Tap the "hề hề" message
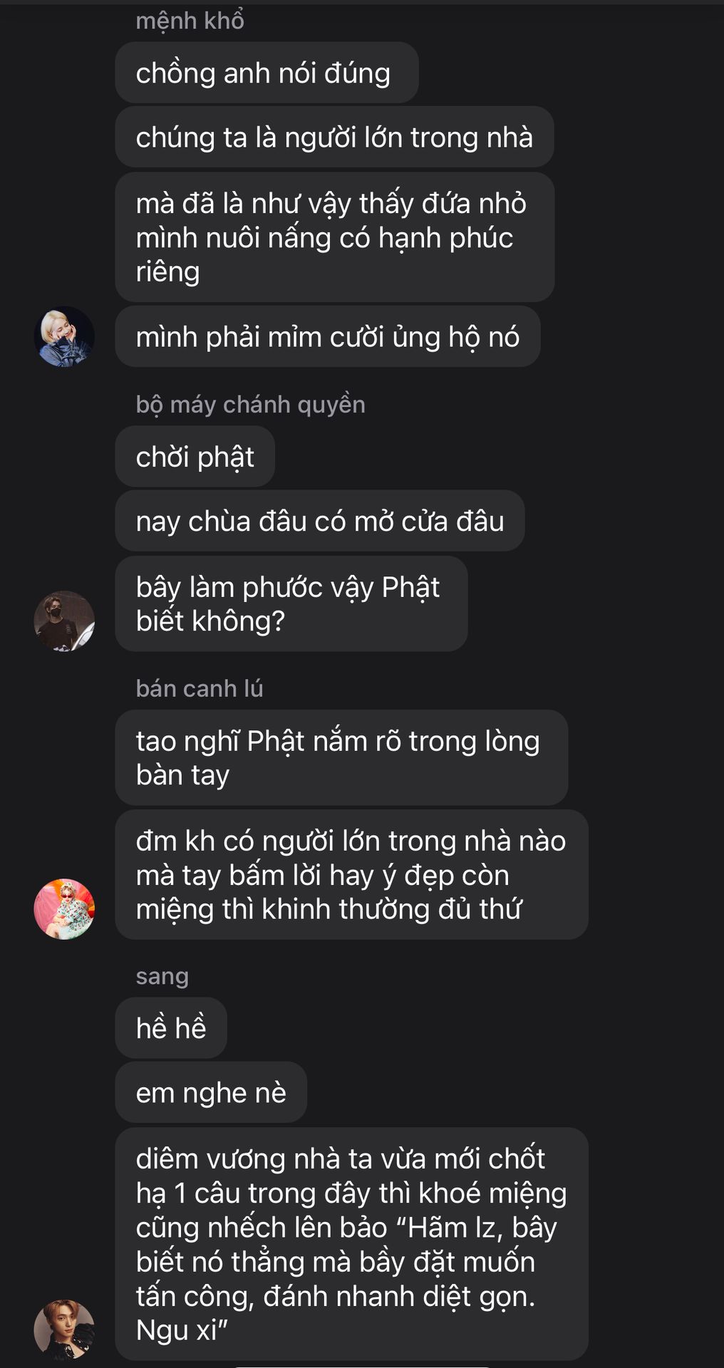 (x=171, y=1027)
